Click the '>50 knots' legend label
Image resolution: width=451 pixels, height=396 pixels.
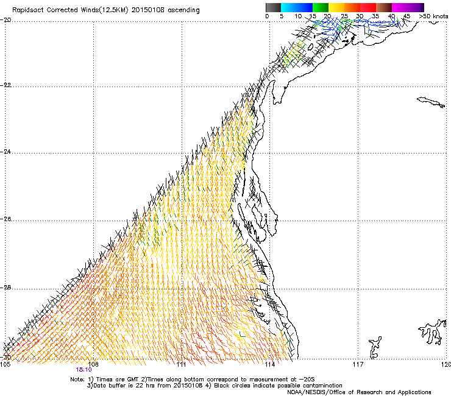click(x=433, y=16)
